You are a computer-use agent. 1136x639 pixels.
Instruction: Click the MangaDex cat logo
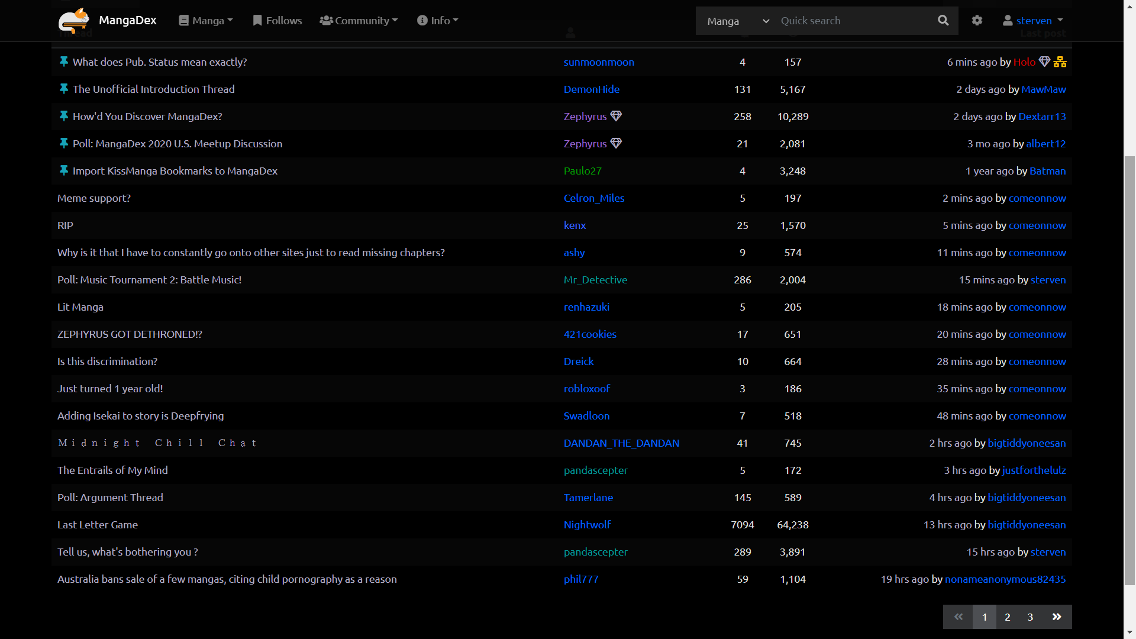click(x=74, y=21)
